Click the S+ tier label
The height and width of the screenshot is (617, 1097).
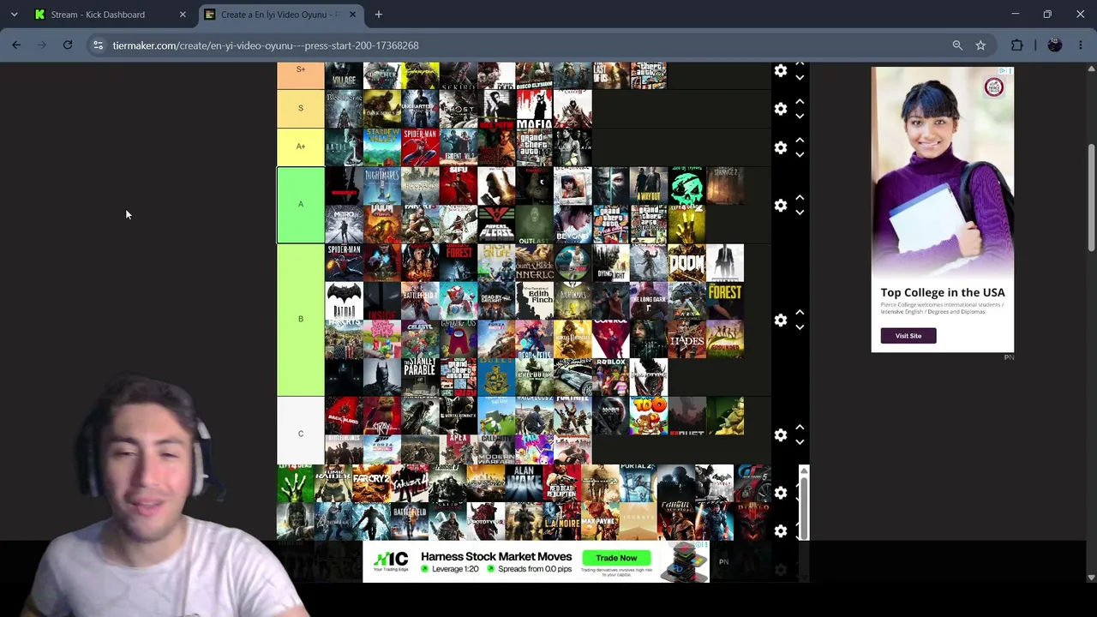[x=301, y=75]
